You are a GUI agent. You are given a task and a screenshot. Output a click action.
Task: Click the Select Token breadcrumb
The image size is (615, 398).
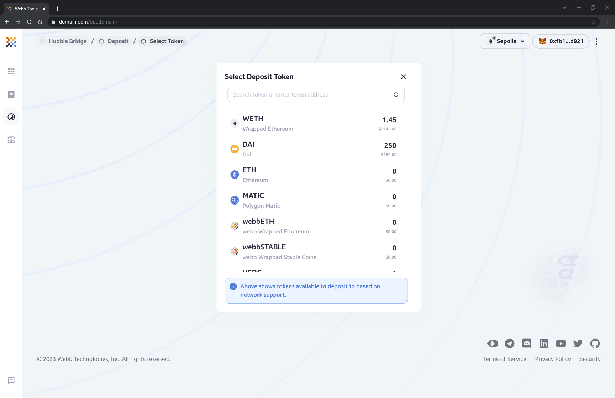point(162,41)
